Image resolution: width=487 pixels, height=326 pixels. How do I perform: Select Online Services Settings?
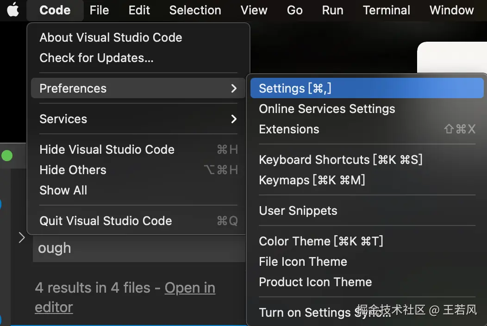click(327, 109)
